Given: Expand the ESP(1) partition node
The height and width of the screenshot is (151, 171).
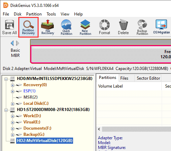Looking at the screenshot, I should click(12, 91).
